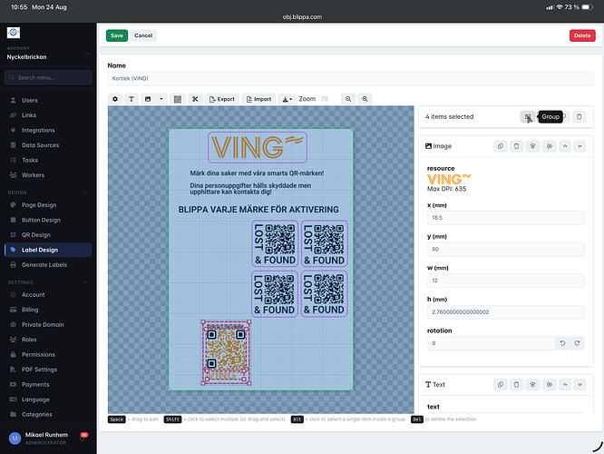Click the Name input field
Screen dimensions: 604x454
[x=350, y=79]
